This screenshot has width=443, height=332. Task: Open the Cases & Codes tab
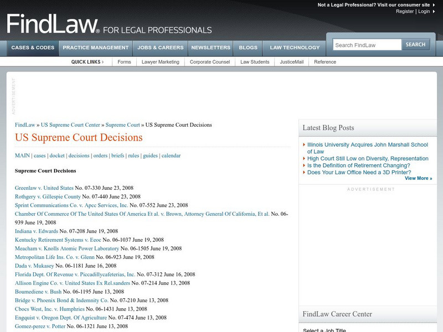click(33, 48)
